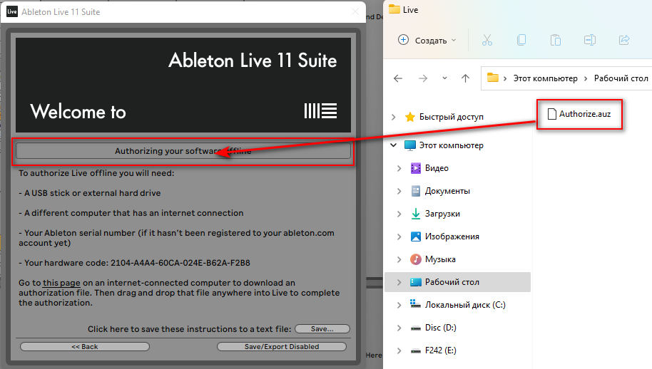Expand the Локальный диск (C:) node
652x369 pixels.
[x=399, y=305]
